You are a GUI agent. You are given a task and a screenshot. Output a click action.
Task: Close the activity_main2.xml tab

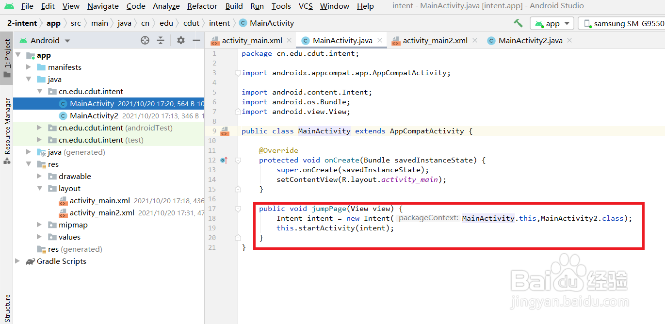pos(475,40)
